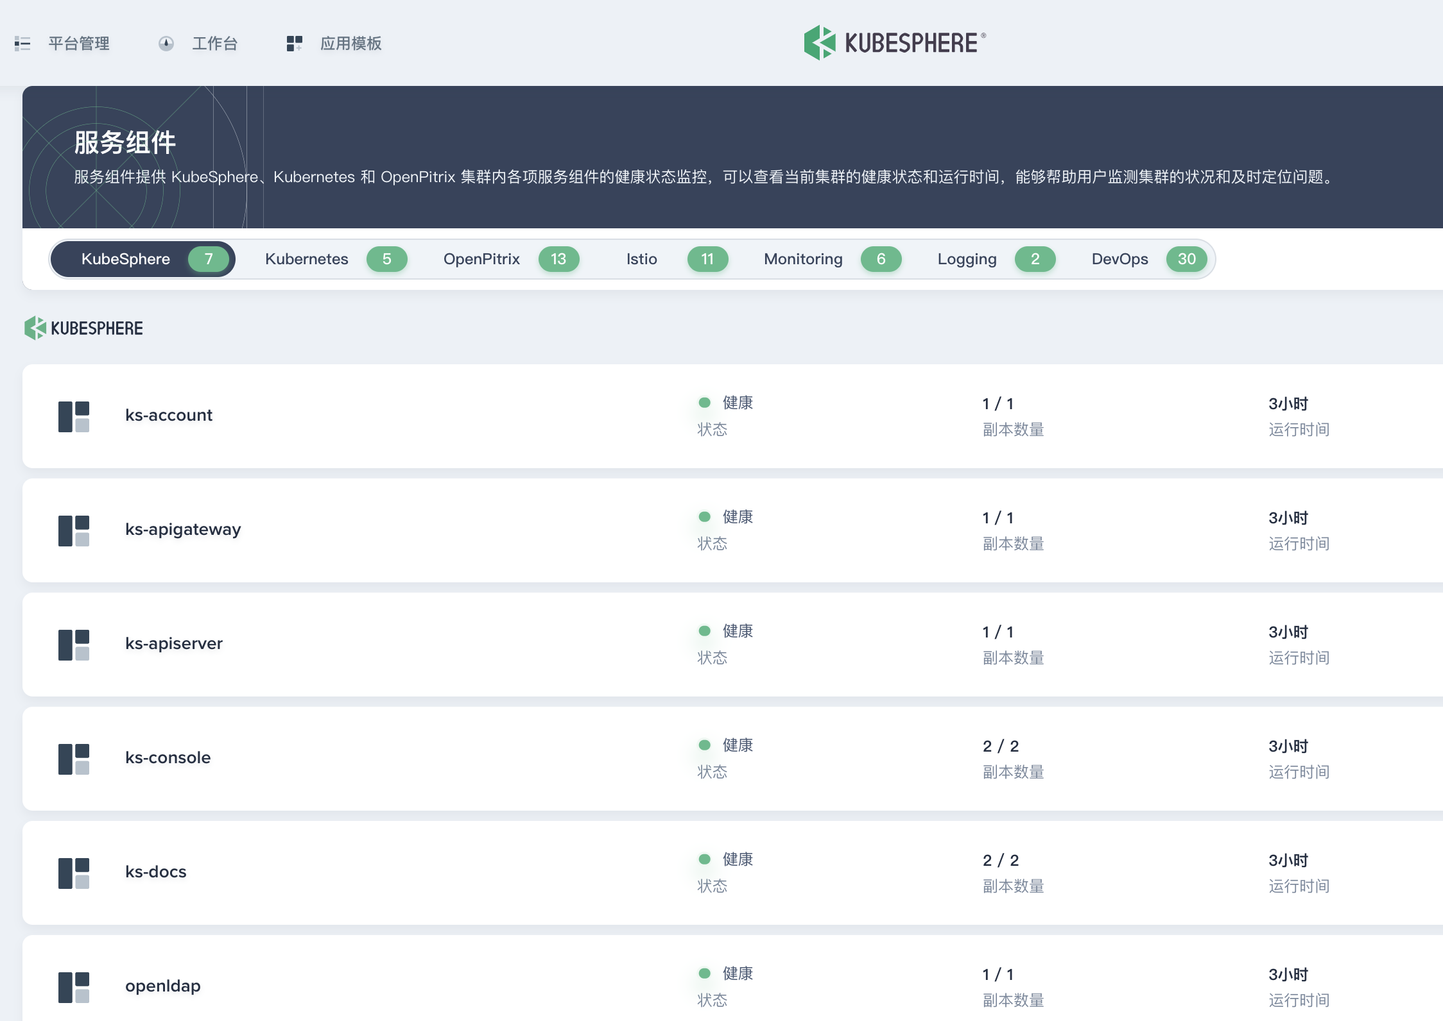Click replica count 2 / 2 of ks-console
Screen dimensions: 1443x1021
tap(1001, 747)
